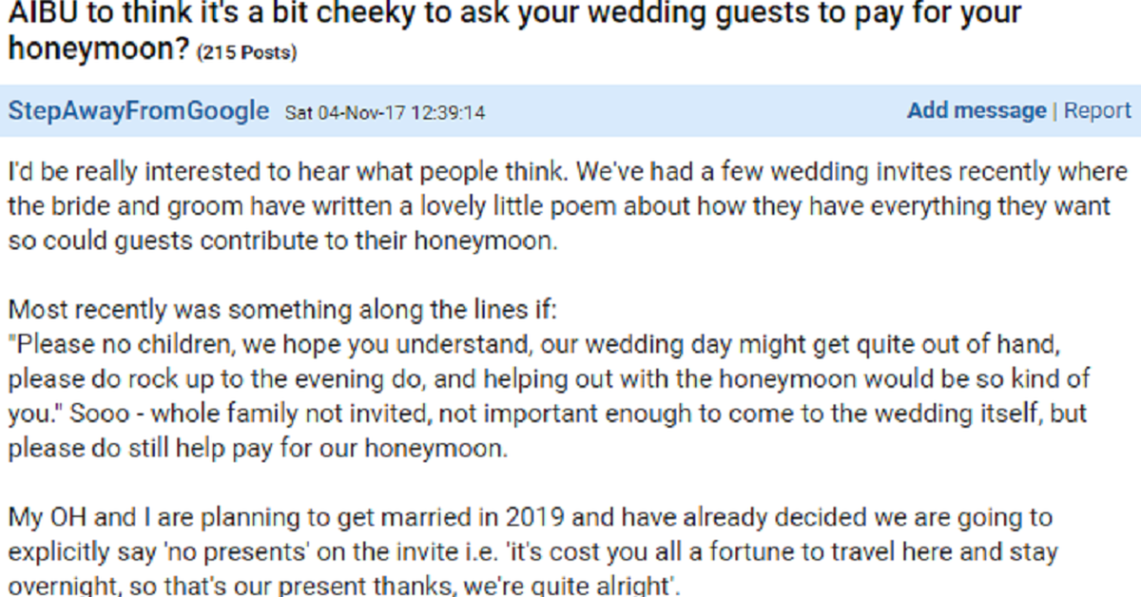Viewport: 1141px width, 597px height.
Task: Click the empty area of the blue post header bar
Action: click(x=694, y=111)
